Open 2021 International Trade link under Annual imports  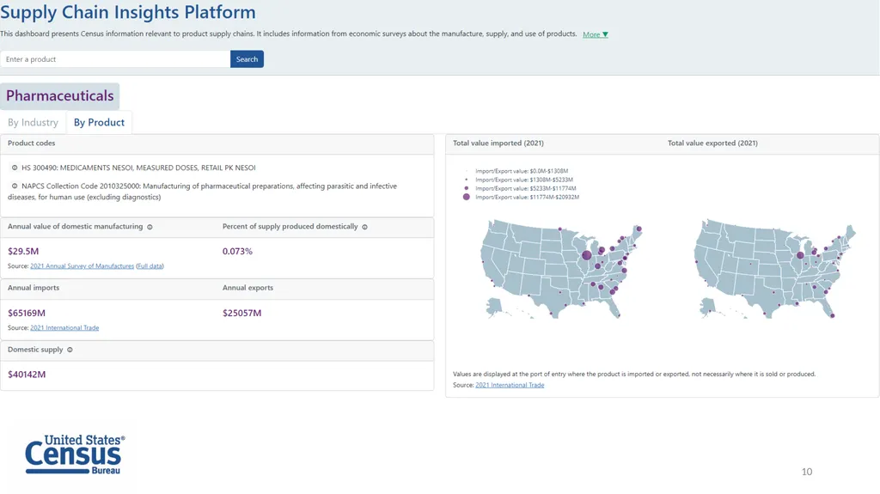[64, 328]
